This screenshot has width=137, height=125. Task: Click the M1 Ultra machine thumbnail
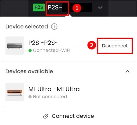15,92
